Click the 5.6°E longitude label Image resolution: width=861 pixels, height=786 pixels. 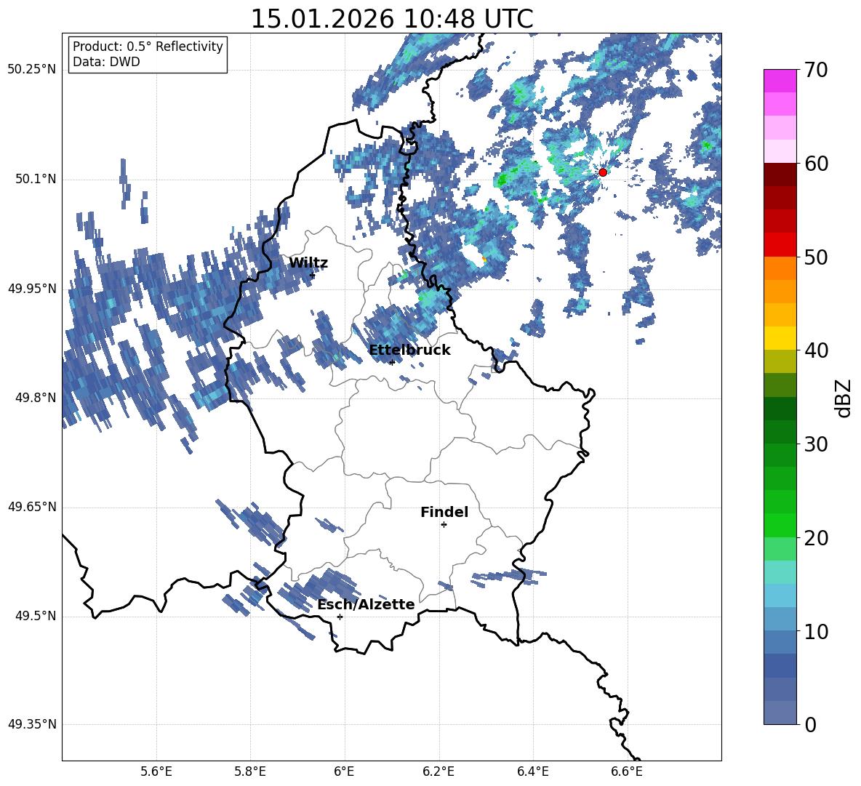156,771
